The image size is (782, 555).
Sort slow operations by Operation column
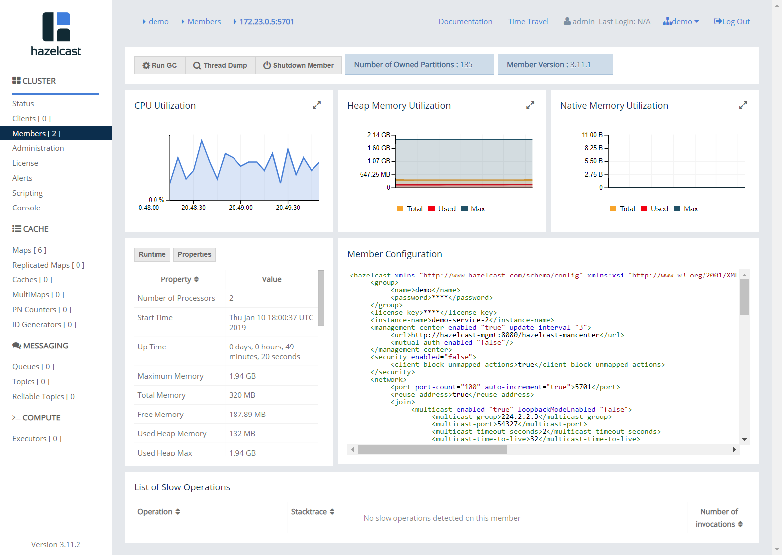pos(158,512)
